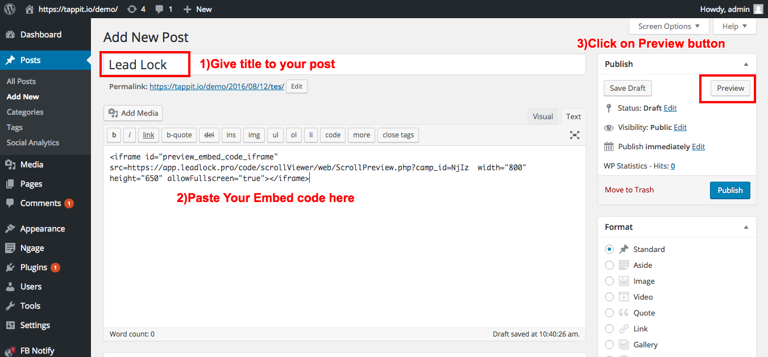Viewport: 768px width, 357px height.
Task: Open the Ngage menu item
Action: click(32, 248)
